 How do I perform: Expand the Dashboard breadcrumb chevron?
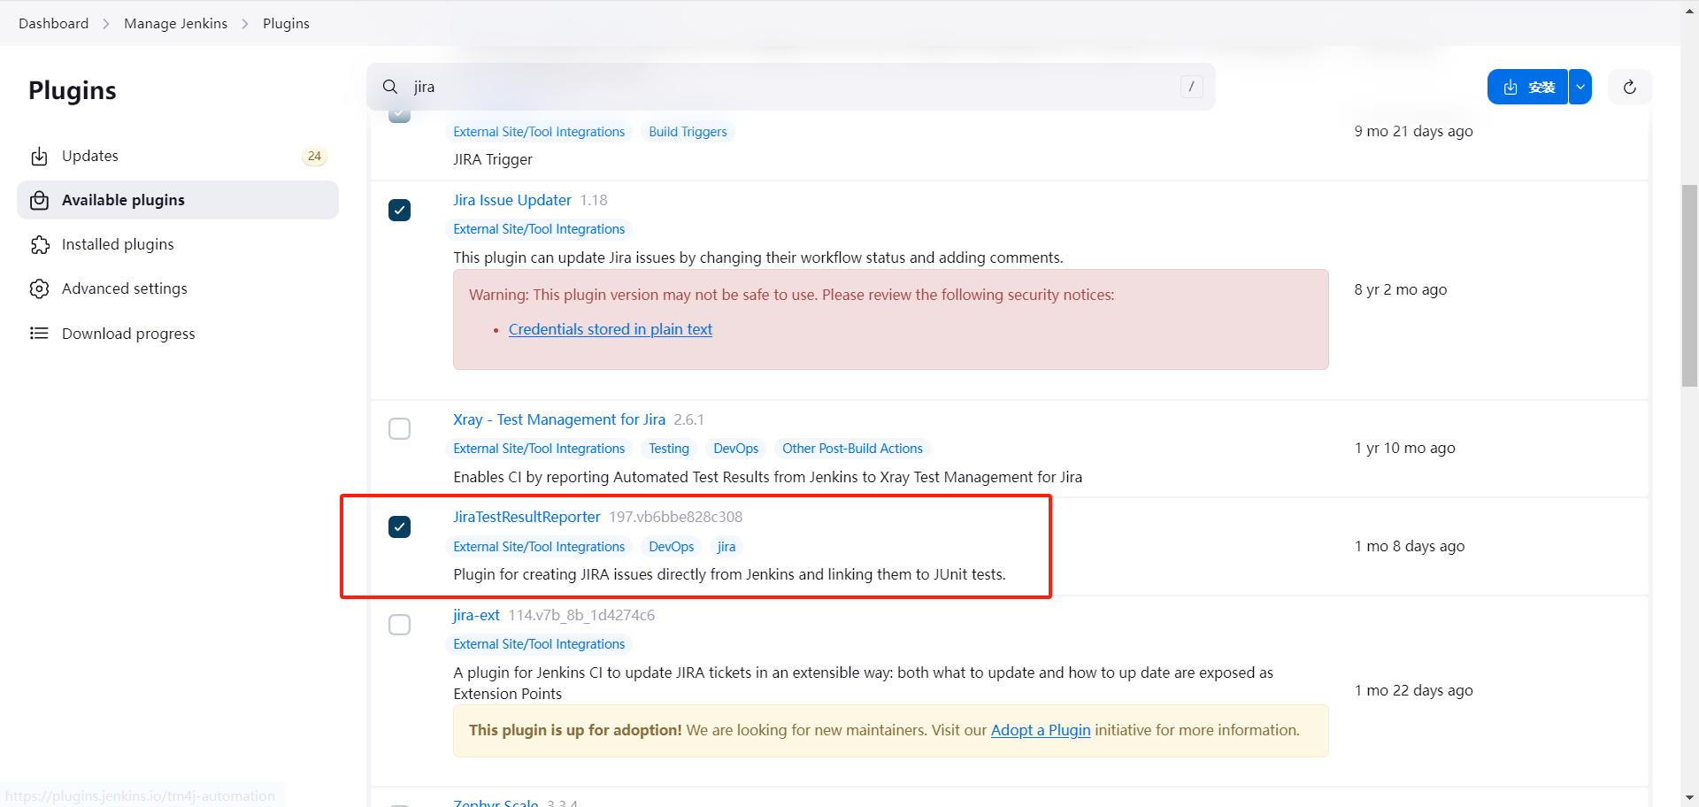[x=106, y=24]
